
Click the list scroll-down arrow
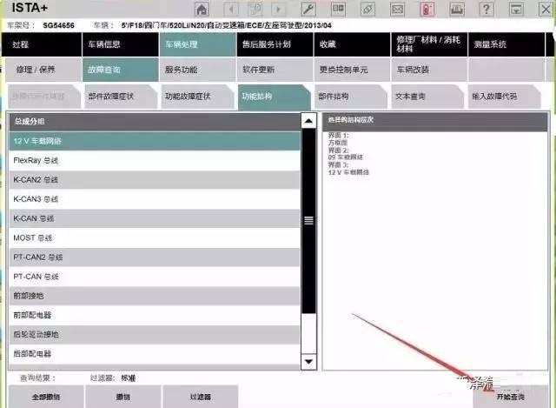308,362
